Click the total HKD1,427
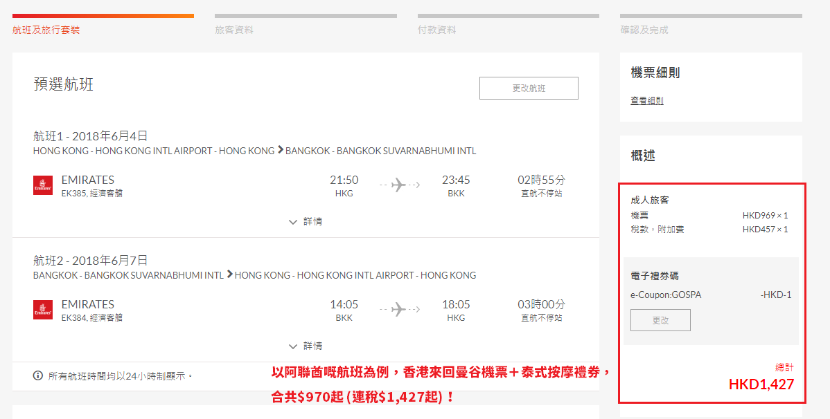Image resolution: width=830 pixels, height=419 pixels. 761,384
